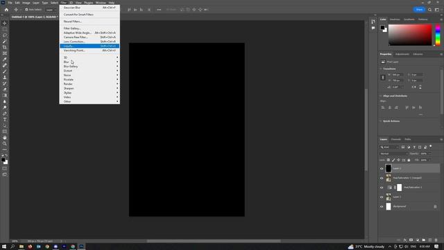Select the Crop tool
Viewport: 444px width, 250px height.
click(5, 47)
